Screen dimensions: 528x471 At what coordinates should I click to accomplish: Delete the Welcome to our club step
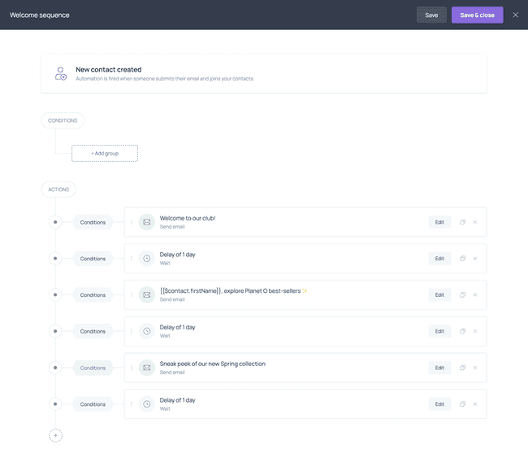coord(475,222)
